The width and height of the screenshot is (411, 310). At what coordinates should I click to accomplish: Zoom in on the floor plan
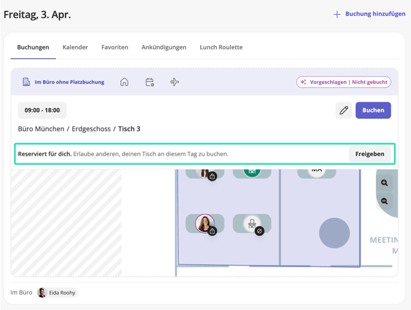pos(385,183)
